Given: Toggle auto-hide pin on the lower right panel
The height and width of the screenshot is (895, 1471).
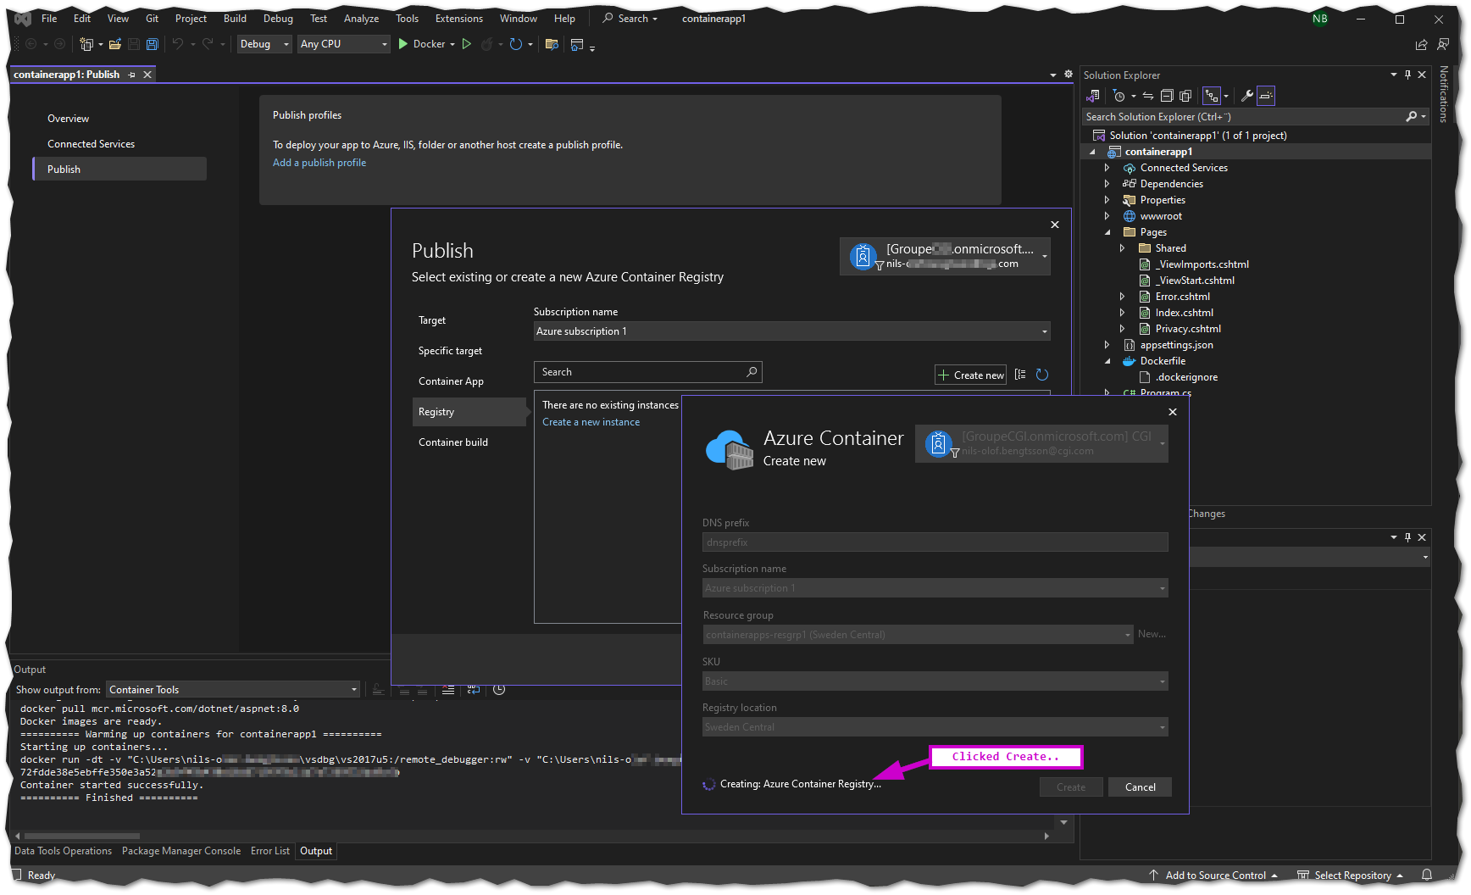Looking at the screenshot, I should [1407, 537].
